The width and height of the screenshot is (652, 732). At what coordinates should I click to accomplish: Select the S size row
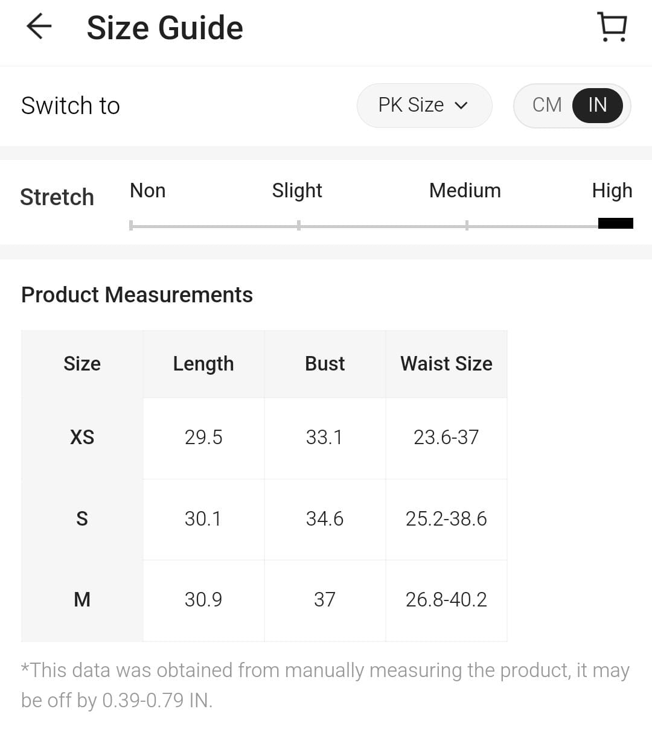tap(82, 518)
